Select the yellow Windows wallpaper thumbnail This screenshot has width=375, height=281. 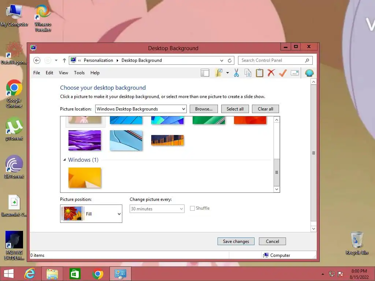(85, 177)
